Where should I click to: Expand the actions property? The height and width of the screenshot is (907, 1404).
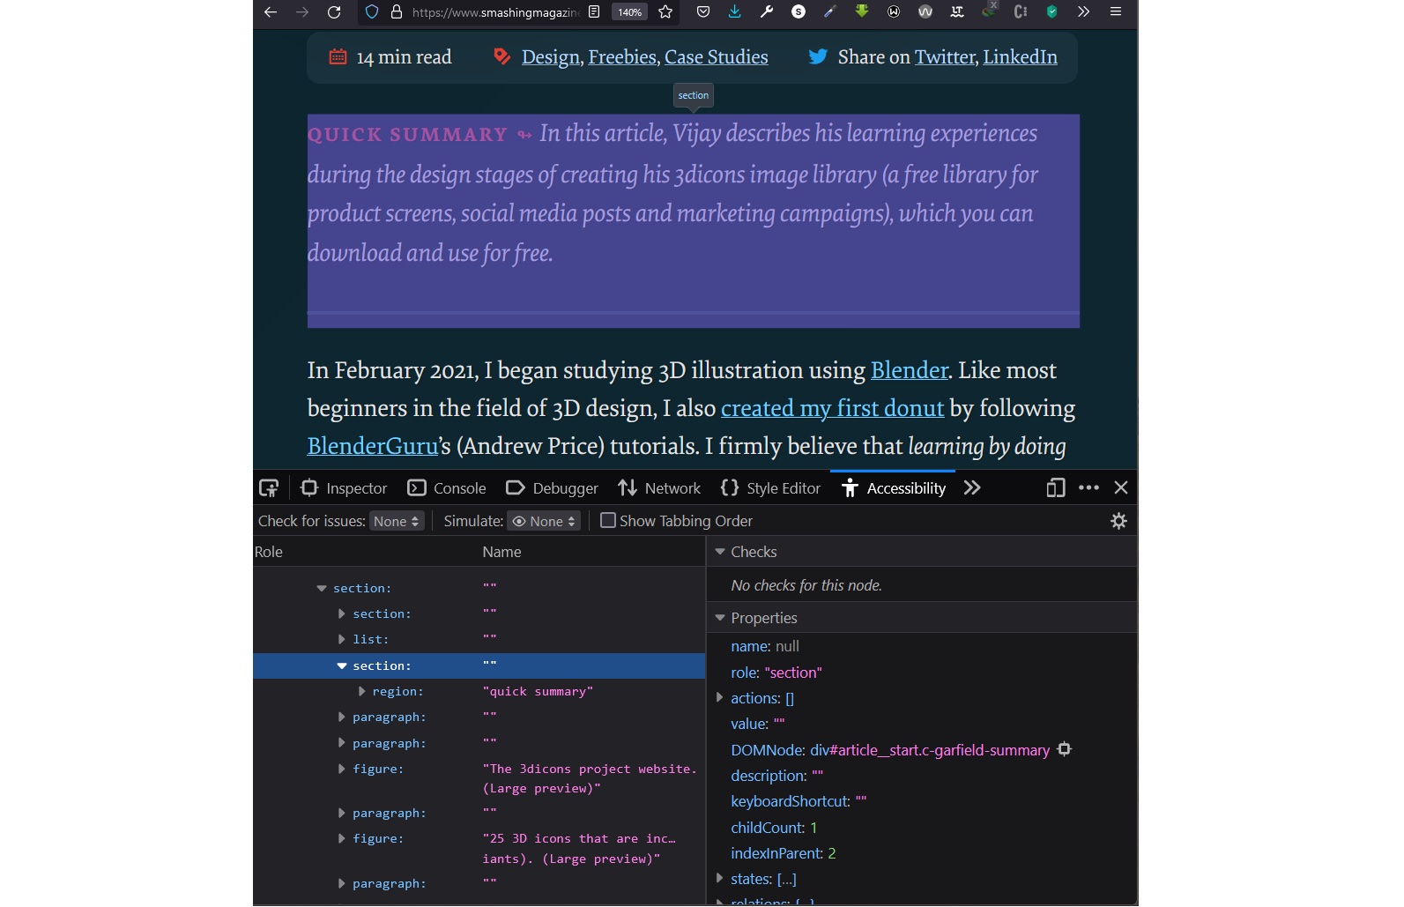tap(720, 697)
